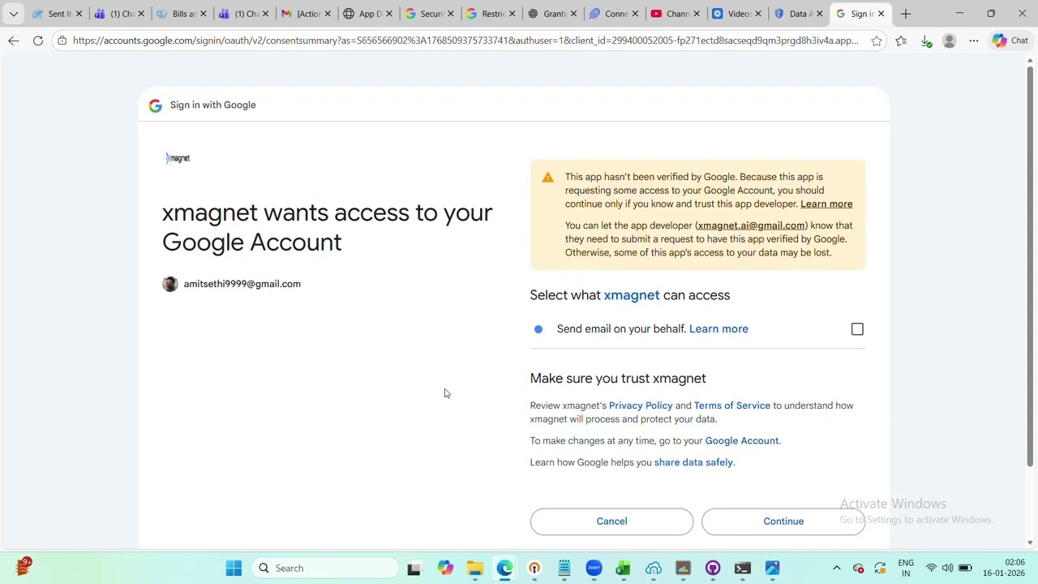Switch to the YouTube Chann tab
This screenshot has width=1038, height=584.
click(x=675, y=14)
